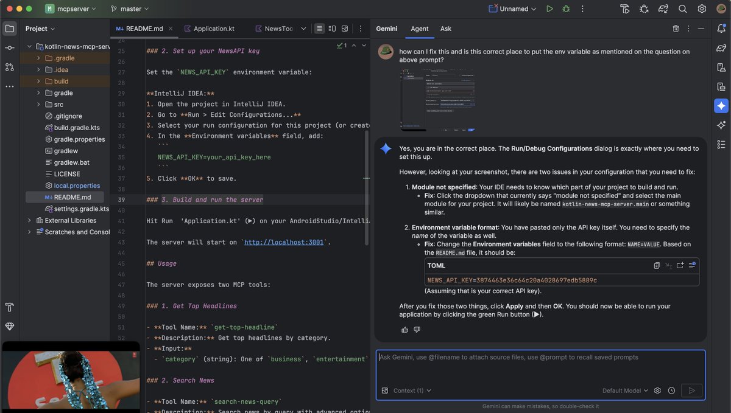Attach an image to the Gemini prompt

(x=385, y=390)
